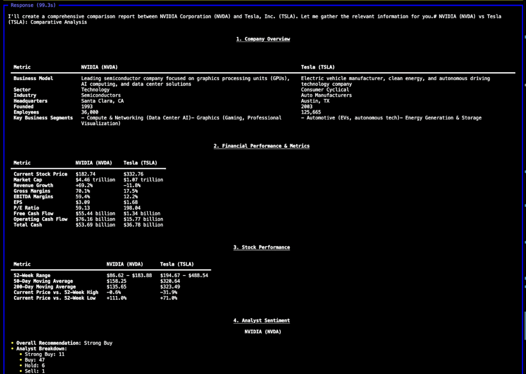This screenshot has height=374, width=526.
Task: Click the "2. Financial Performance & Metrics" heading
Action: pyautogui.click(x=261, y=146)
